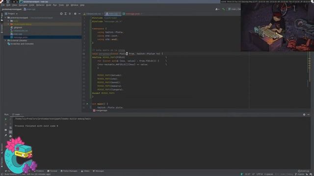Screen dimensions: 314x176
Task: Expand the first subfolder under project root
Action: 8,21
